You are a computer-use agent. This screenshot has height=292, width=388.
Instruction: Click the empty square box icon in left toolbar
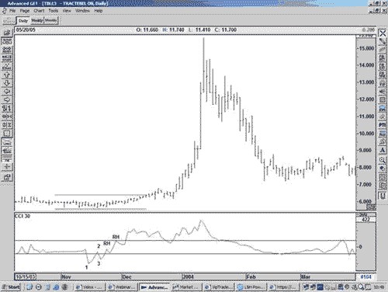coord(7,134)
